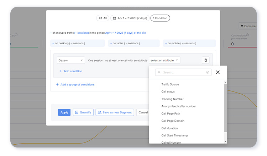Viewport: 267px width, 156px height.
Task: Choose Call status attribute
Action: [x=168, y=91]
